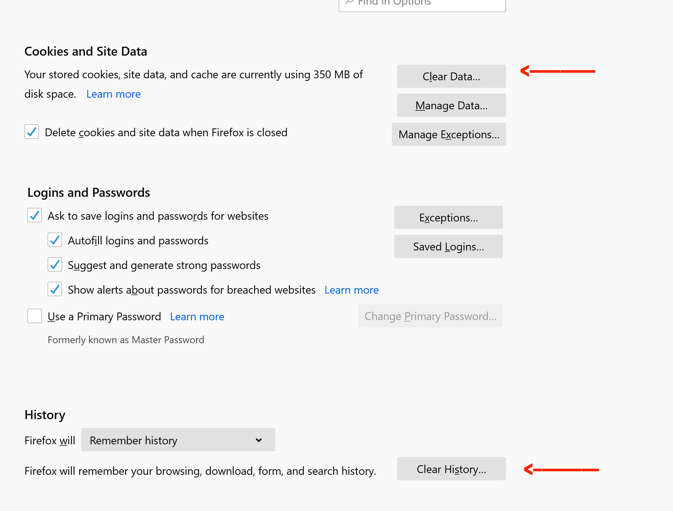
Task: Open the Manage Data dialog
Action: (451, 105)
